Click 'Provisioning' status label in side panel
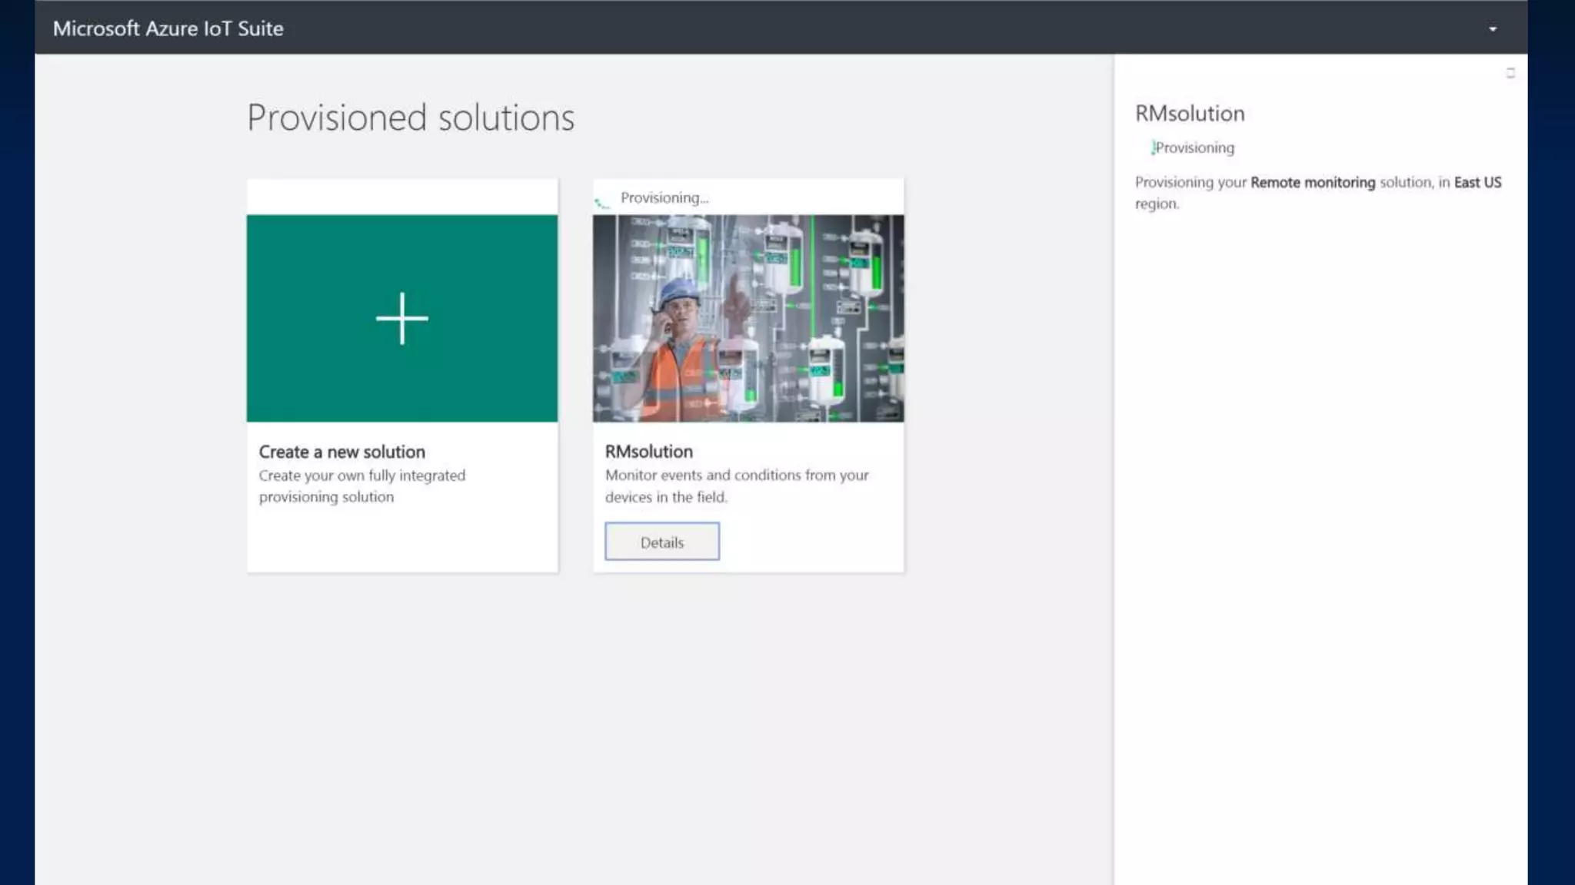The image size is (1575, 885). pyautogui.click(x=1194, y=147)
